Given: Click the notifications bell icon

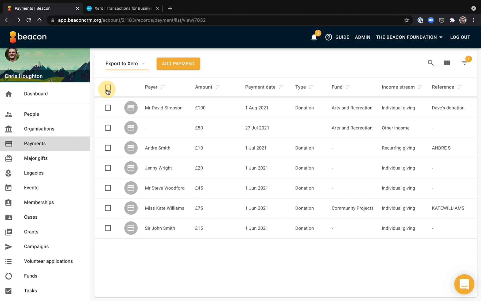Looking at the screenshot, I should [314, 37].
